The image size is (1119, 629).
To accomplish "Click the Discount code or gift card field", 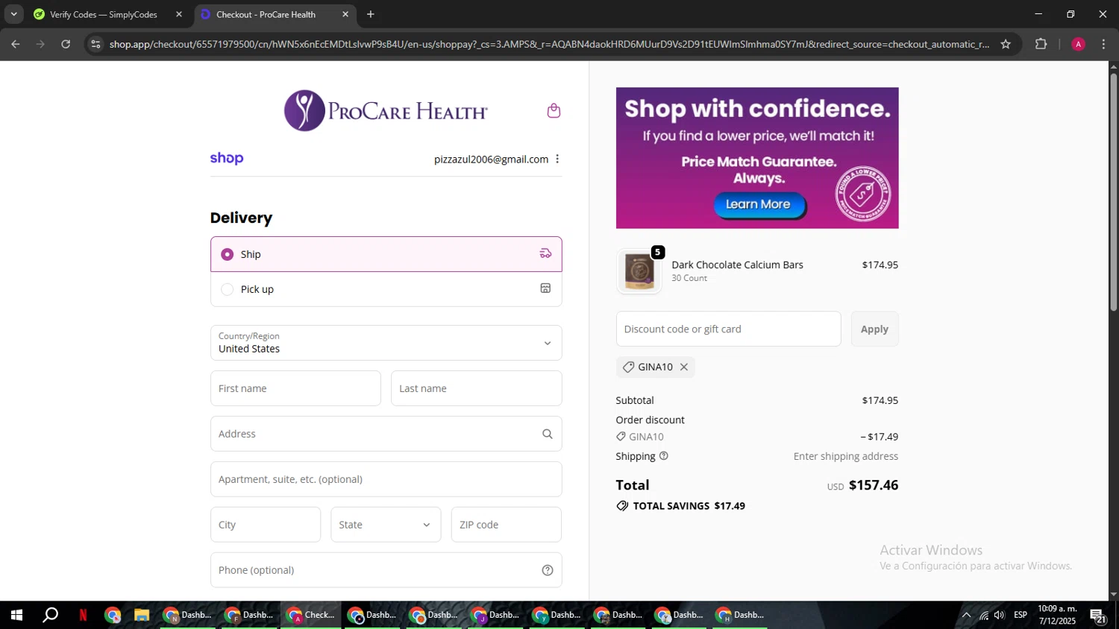I will pos(728,329).
